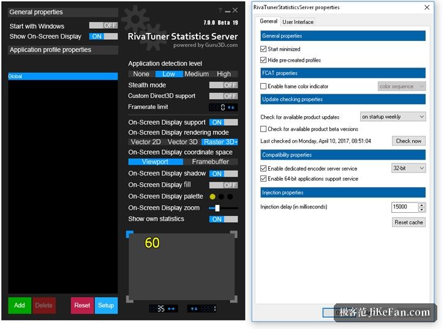Toggle Enable dedicated encoder server service
The image size is (444, 329).
pyautogui.click(x=263, y=168)
